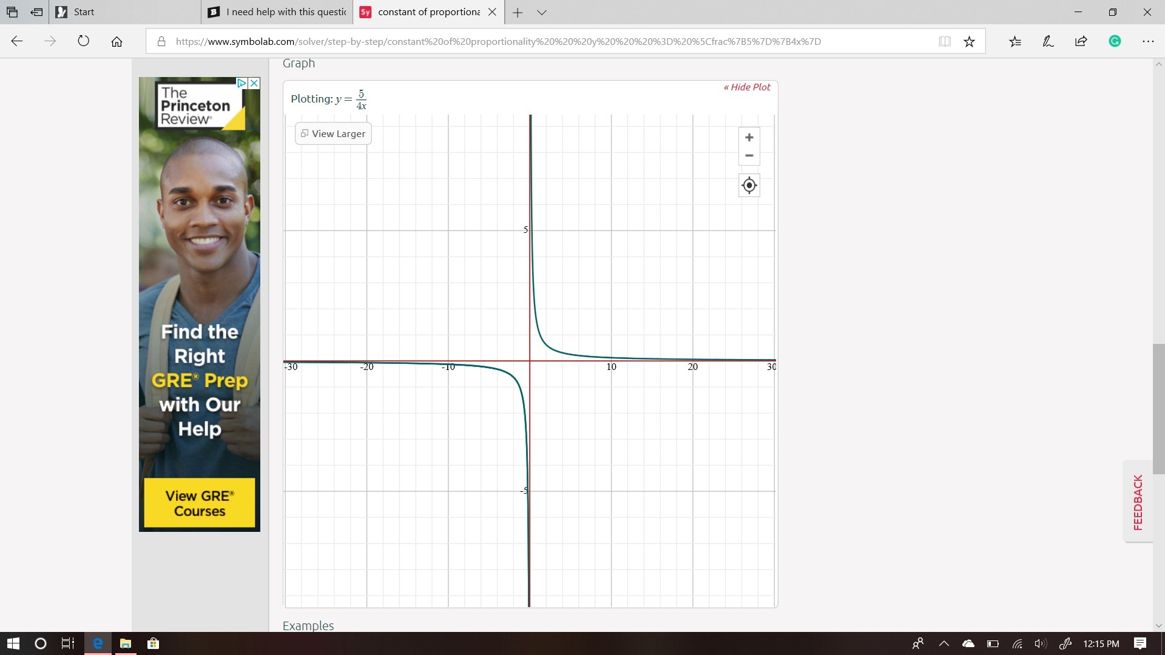1165x655 pixels.
Task: Add notes pen icon in toolbar
Action: 1048,41
